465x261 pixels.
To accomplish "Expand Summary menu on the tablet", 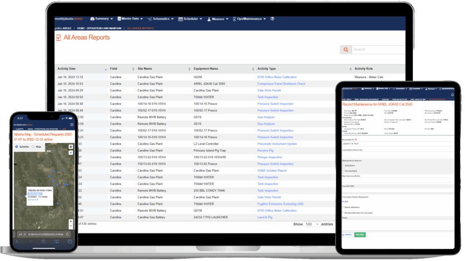I will (x=368, y=88).
